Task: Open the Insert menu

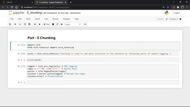Action: click(37, 19)
